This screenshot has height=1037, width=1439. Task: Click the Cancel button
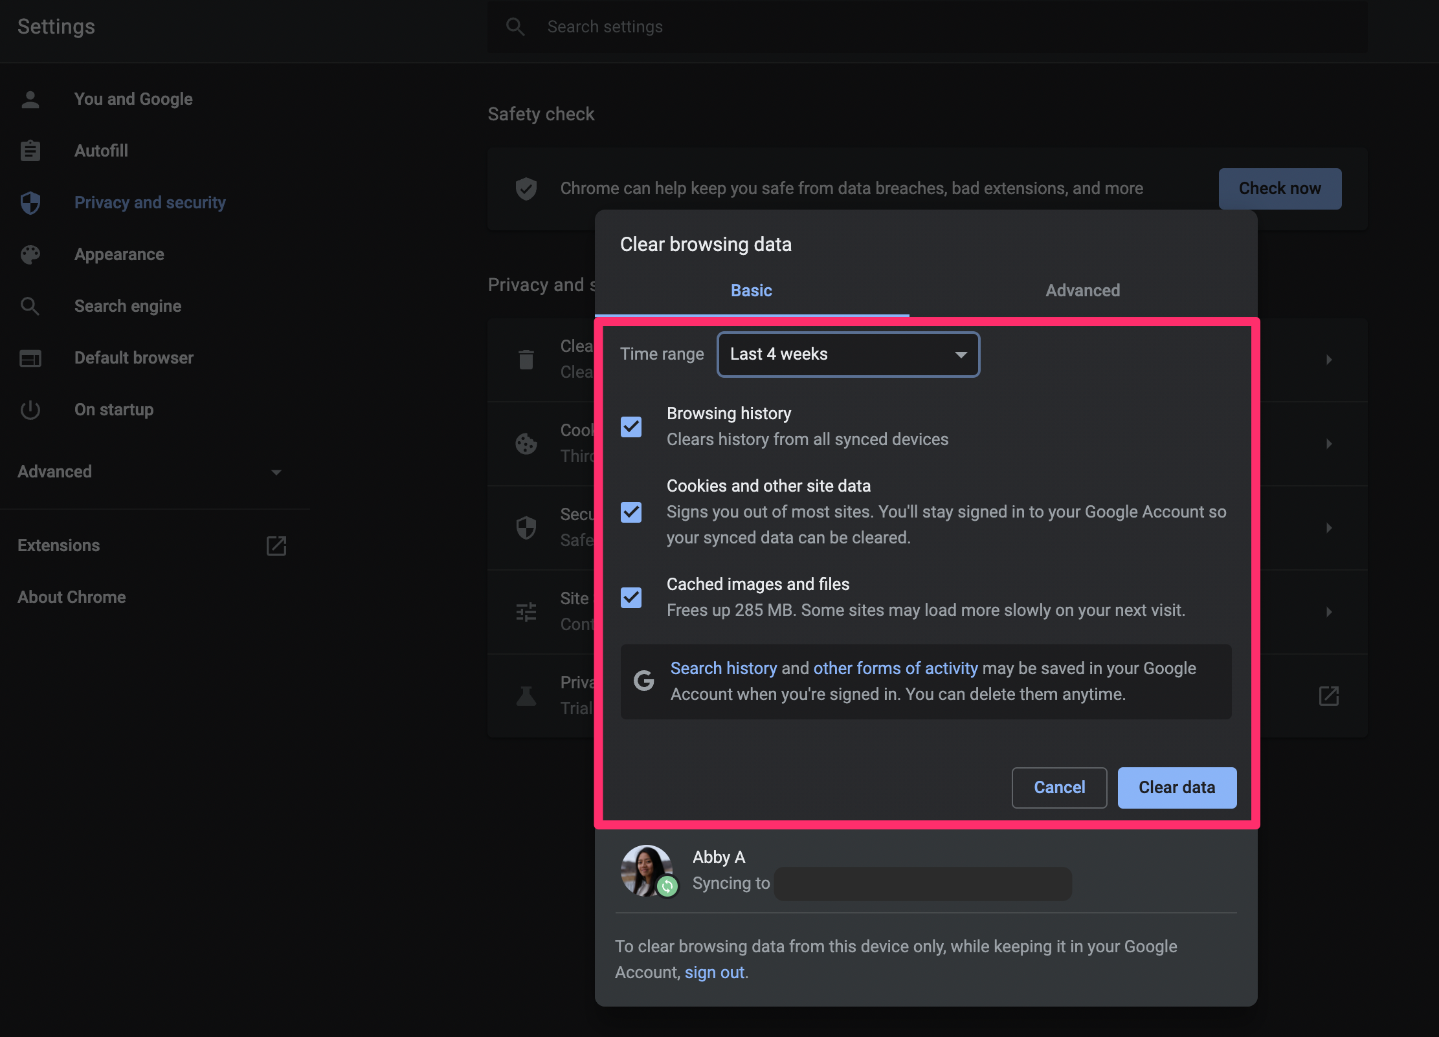[x=1059, y=787]
